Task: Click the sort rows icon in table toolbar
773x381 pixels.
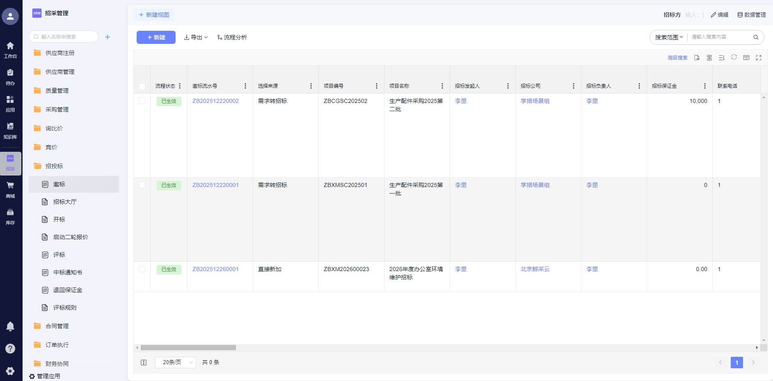Action: pos(721,58)
